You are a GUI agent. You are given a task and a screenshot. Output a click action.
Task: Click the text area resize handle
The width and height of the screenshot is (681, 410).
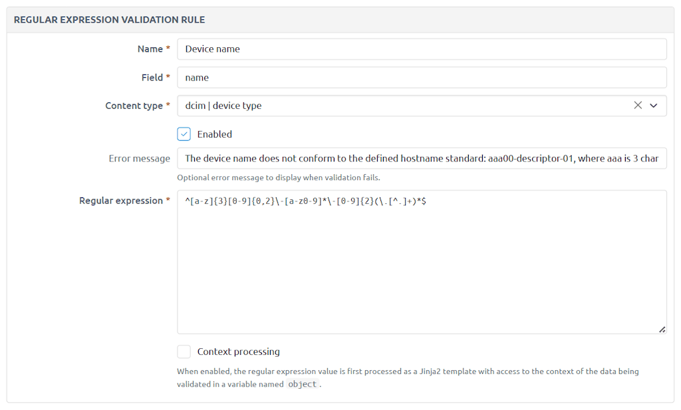pyautogui.click(x=662, y=329)
